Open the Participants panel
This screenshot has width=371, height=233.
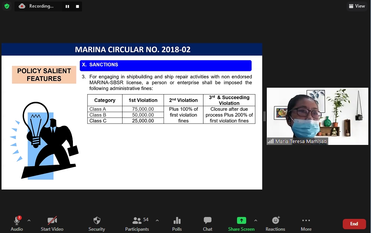[x=137, y=223]
